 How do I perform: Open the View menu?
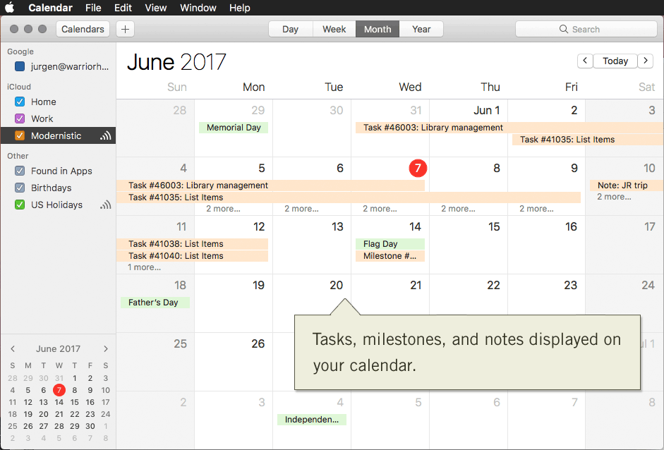[156, 8]
